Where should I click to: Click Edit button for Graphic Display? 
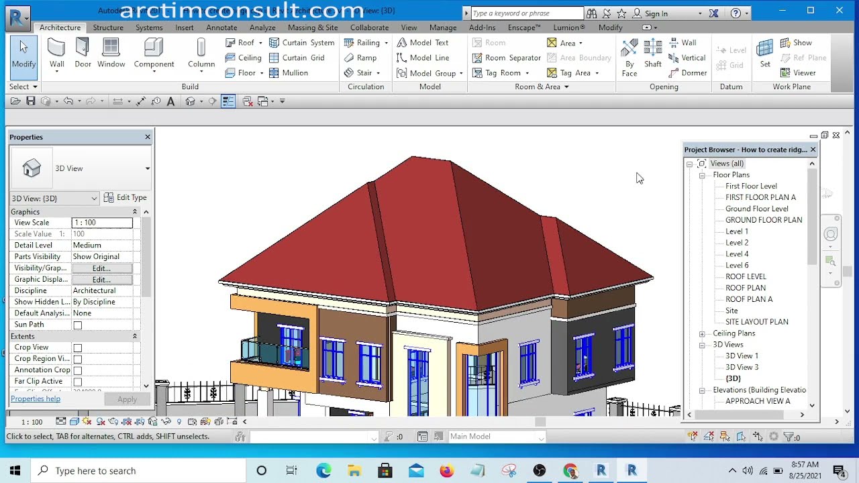click(102, 280)
